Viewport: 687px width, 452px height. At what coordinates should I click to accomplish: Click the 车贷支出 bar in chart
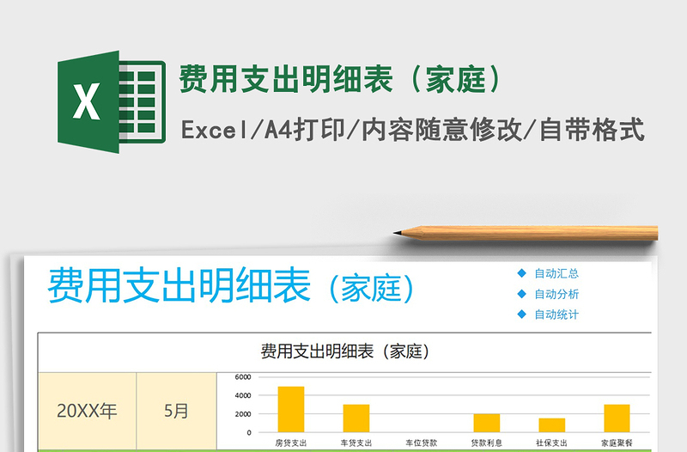(x=356, y=418)
